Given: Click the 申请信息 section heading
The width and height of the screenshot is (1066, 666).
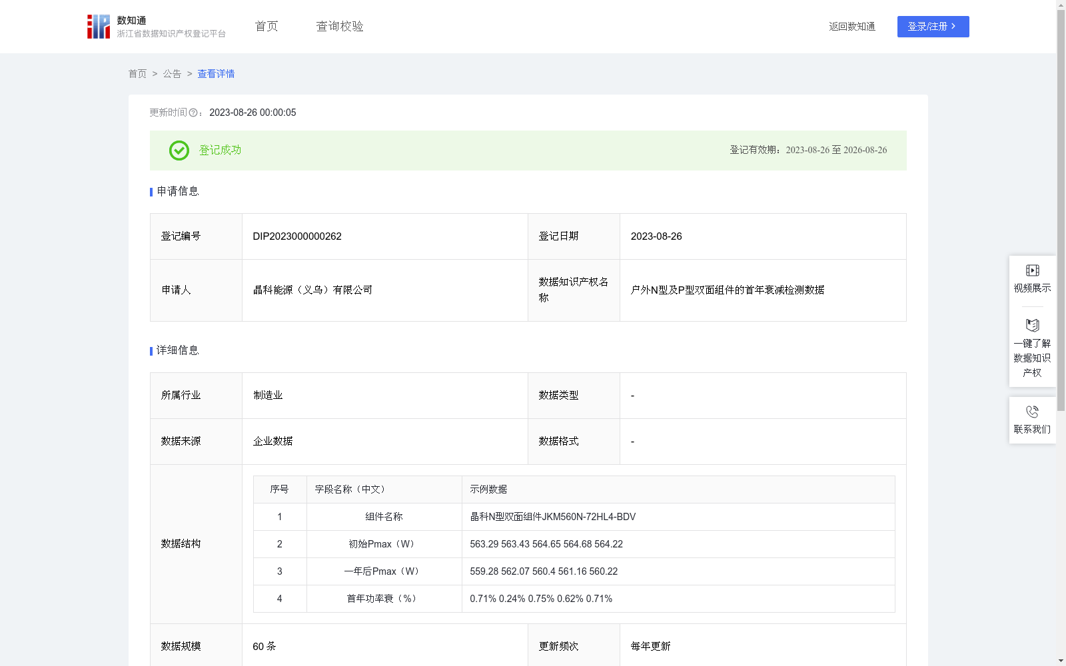Looking at the screenshot, I should pos(178,191).
